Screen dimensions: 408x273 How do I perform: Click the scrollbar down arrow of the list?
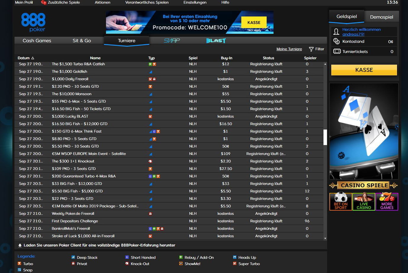pyautogui.click(x=325, y=238)
